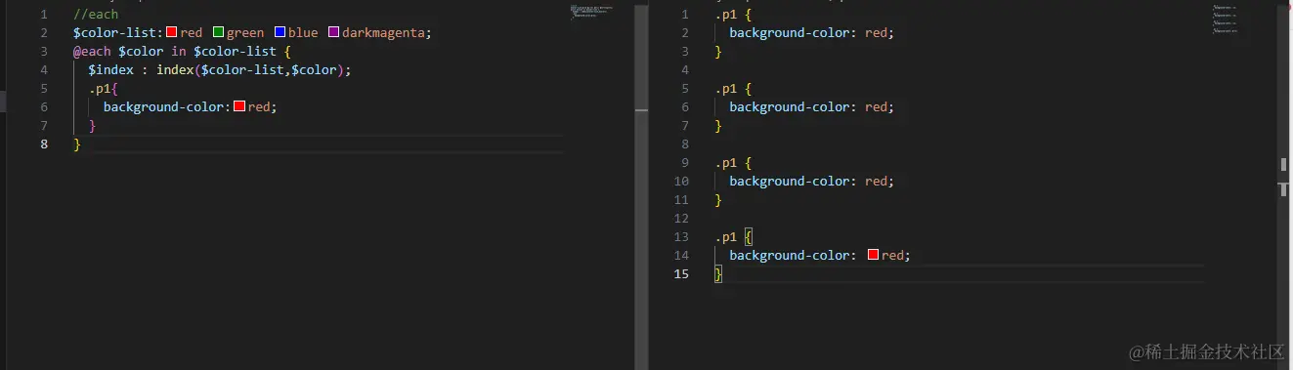
Task: Open the darkmagenta color swatch picker
Action: [x=334, y=32]
